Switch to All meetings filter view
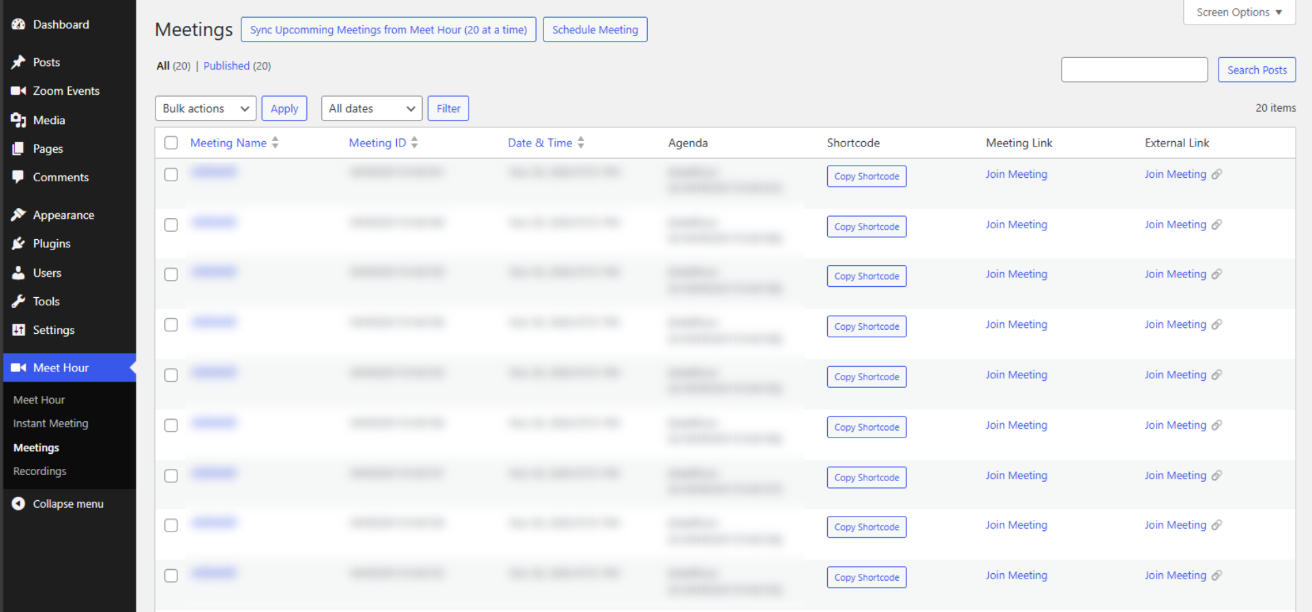This screenshot has width=1312, height=612. (x=163, y=66)
